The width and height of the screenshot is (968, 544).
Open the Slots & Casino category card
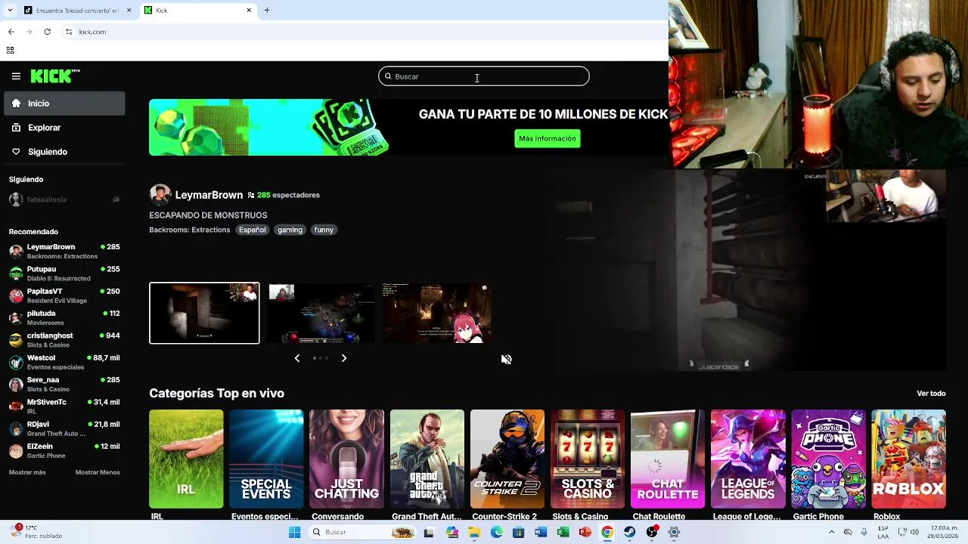(588, 459)
